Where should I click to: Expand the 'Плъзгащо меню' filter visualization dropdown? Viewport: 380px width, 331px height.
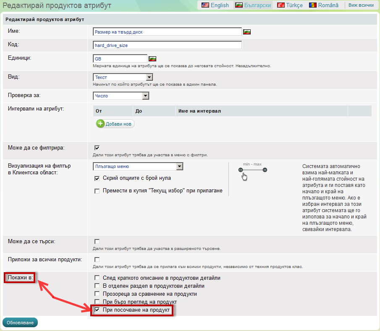(138, 166)
